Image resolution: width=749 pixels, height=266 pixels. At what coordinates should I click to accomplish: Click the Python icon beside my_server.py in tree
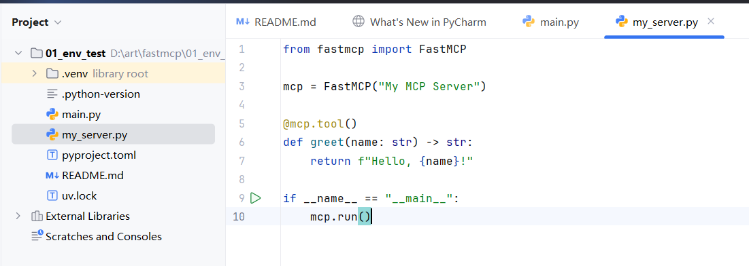[52, 135]
